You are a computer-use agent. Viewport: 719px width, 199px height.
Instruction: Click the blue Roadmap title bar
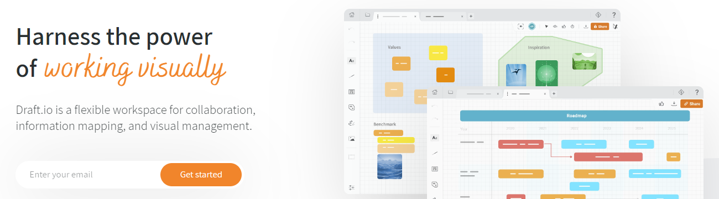(575, 116)
